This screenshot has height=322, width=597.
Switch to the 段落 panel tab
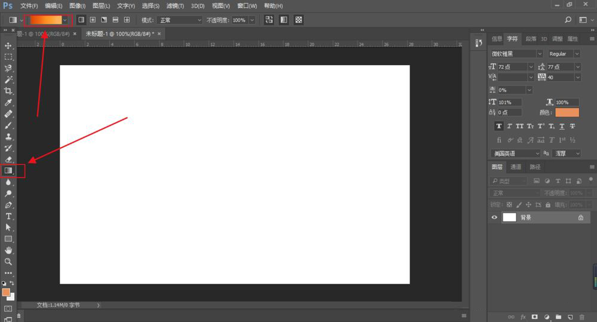click(530, 39)
